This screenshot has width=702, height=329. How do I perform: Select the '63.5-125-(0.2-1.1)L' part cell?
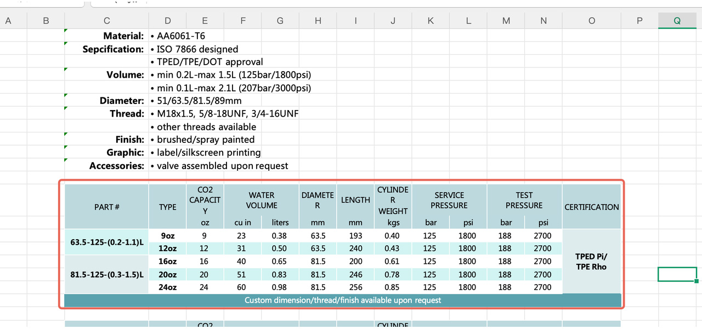click(x=106, y=242)
